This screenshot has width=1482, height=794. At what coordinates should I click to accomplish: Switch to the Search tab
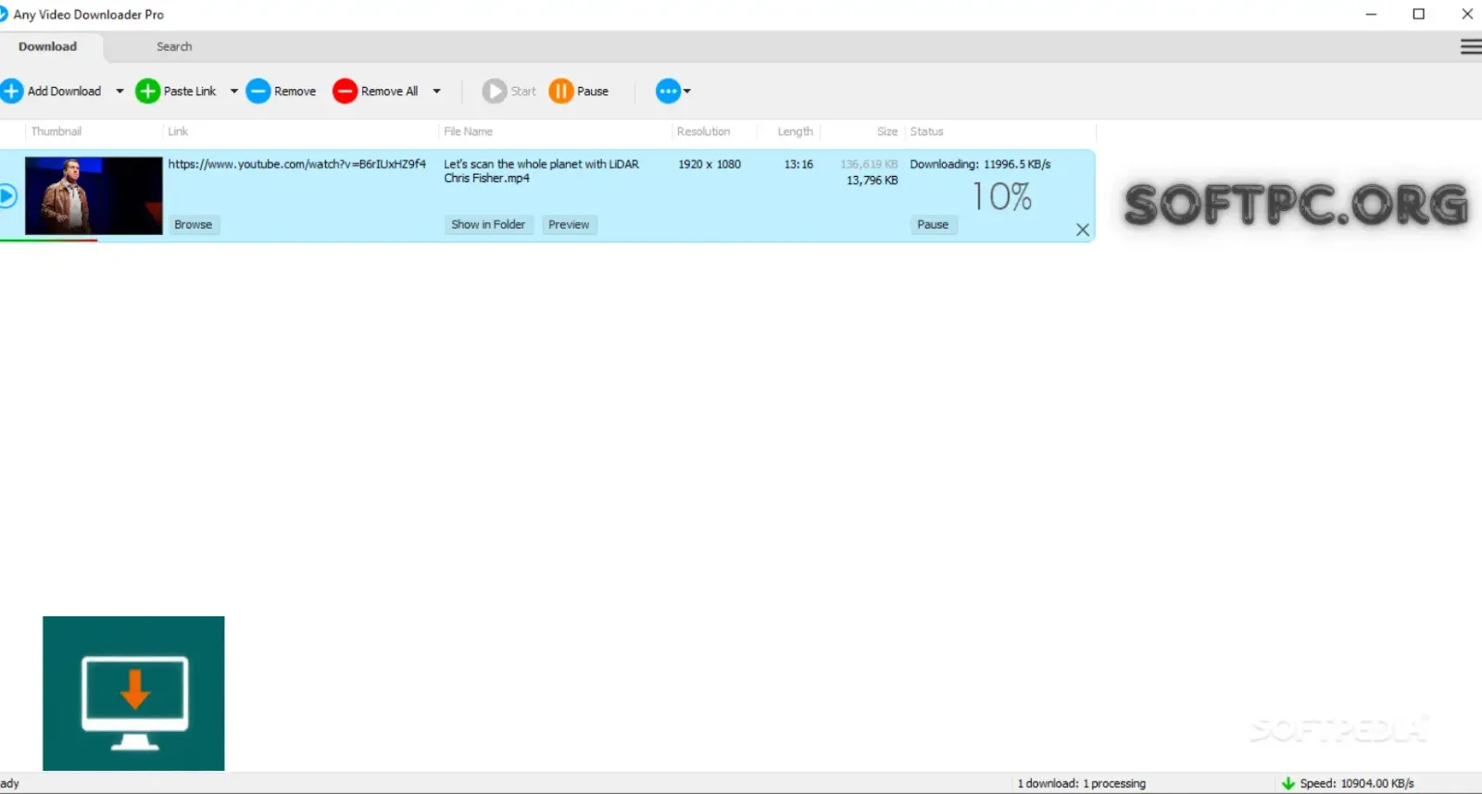[174, 46]
